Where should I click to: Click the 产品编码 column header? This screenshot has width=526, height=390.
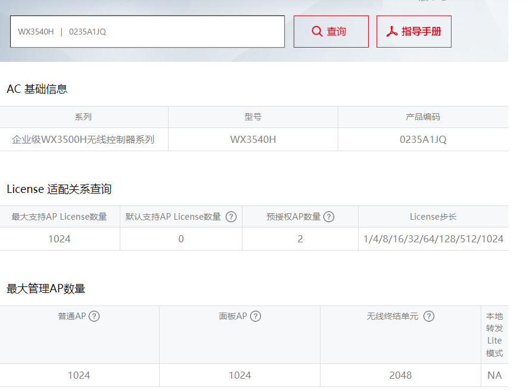click(x=423, y=117)
